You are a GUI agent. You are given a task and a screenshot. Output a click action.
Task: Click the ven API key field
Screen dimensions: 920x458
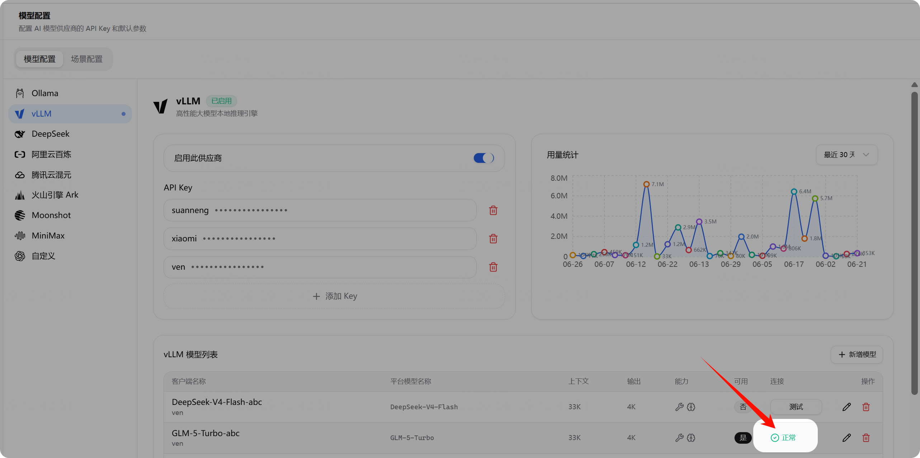pyautogui.click(x=320, y=267)
